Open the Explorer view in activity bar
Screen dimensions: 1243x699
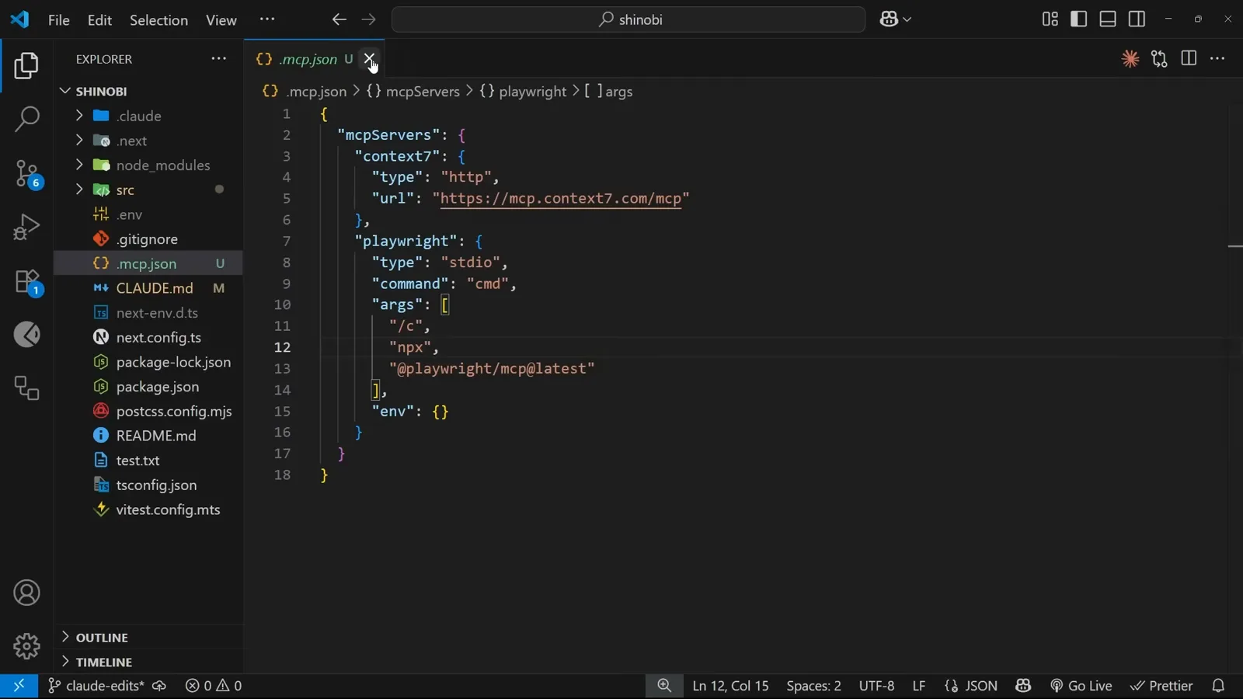(26, 66)
